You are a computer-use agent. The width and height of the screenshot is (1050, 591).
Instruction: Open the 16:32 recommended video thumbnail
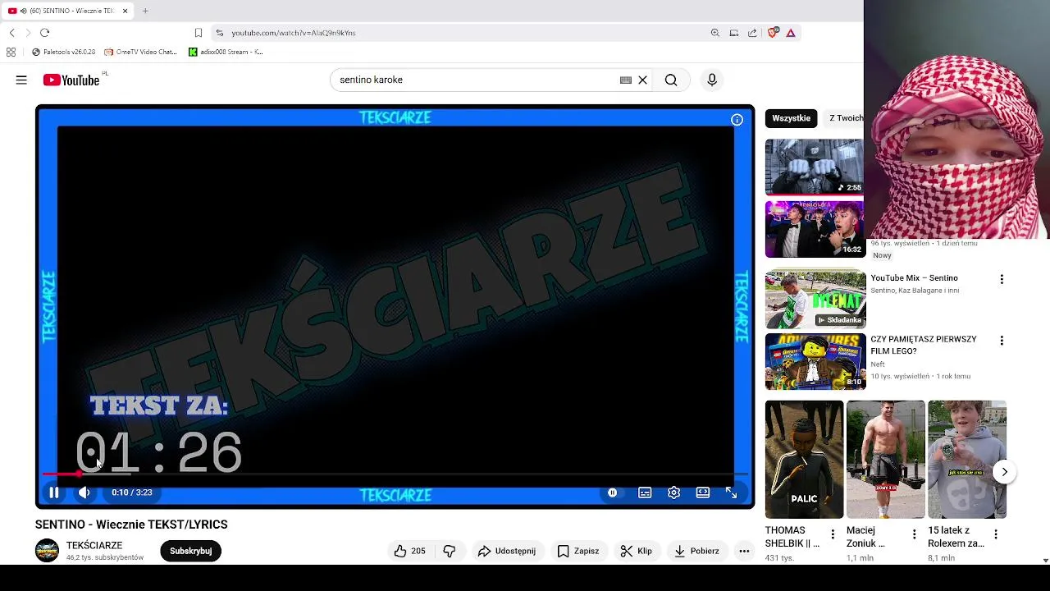[814, 229]
